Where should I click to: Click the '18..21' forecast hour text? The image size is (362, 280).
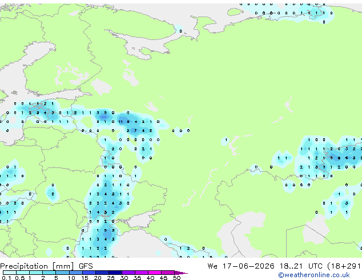coord(291,266)
